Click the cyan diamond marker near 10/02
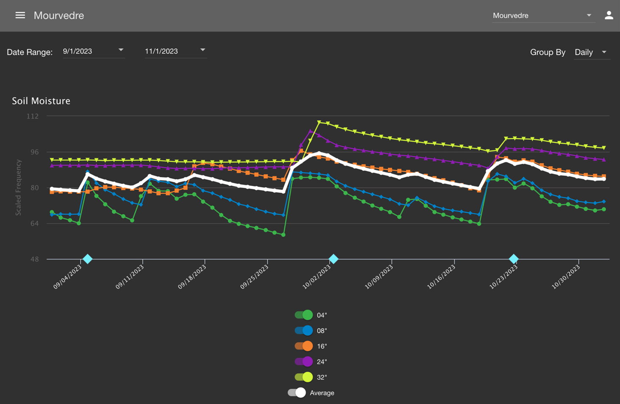 click(x=334, y=259)
